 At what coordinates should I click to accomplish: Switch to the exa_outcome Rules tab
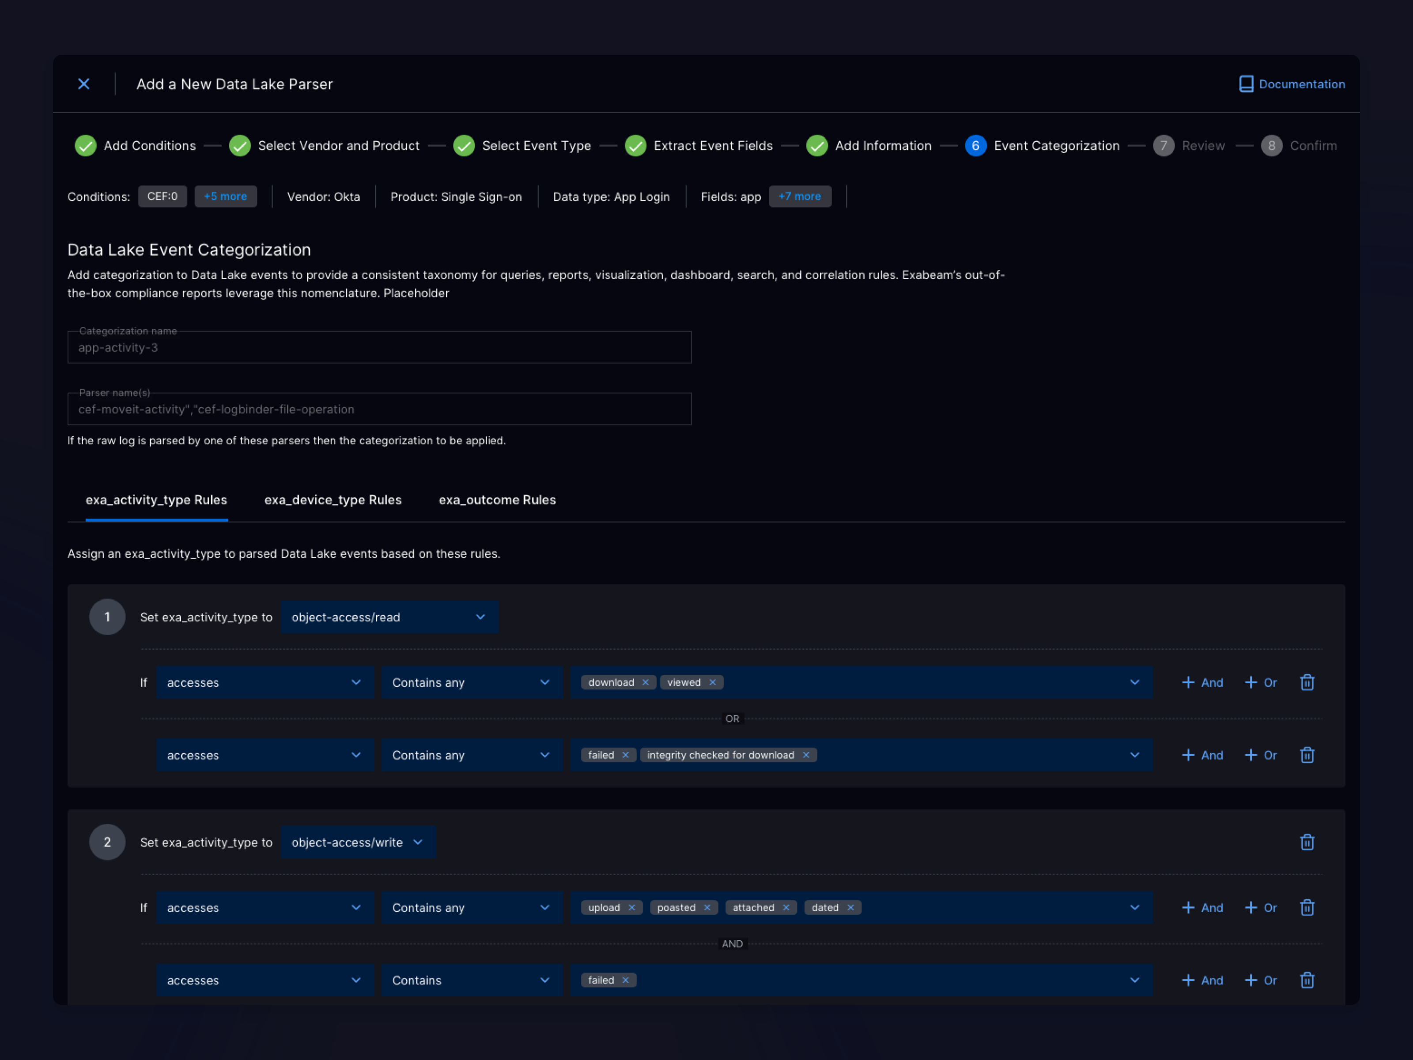pos(497,500)
